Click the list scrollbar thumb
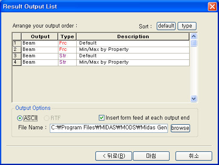219x165 pixels. pyautogui.click(x=194, y=43)
